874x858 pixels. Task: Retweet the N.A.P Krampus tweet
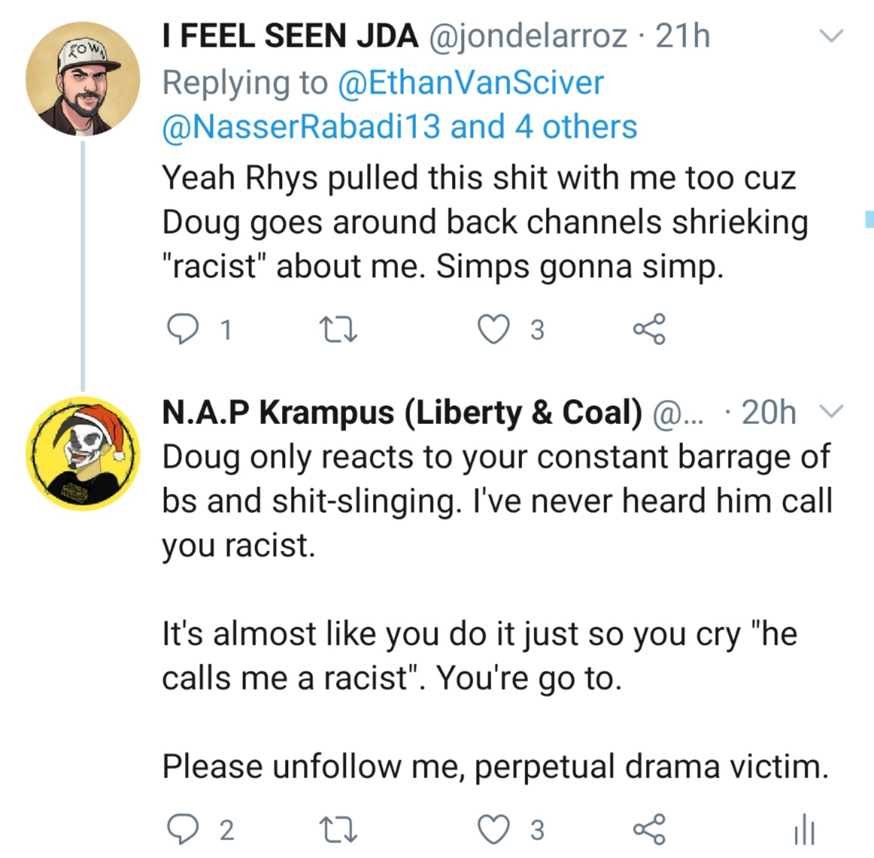338,830
